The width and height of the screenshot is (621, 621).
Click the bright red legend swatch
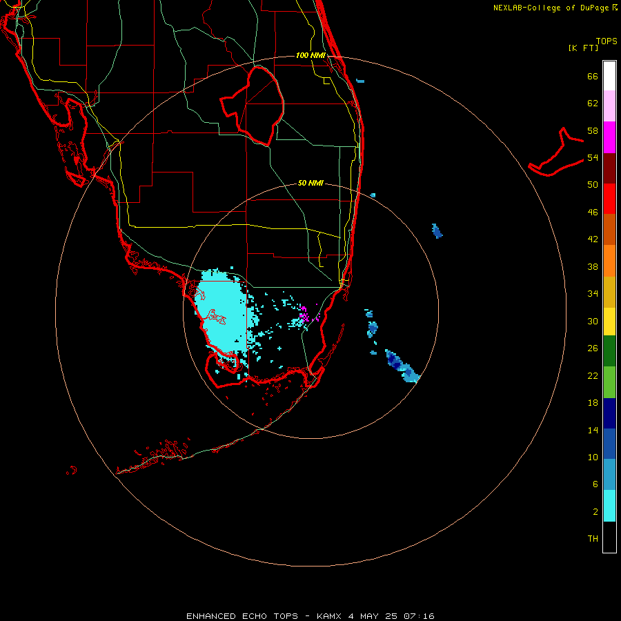pos(609,199)
